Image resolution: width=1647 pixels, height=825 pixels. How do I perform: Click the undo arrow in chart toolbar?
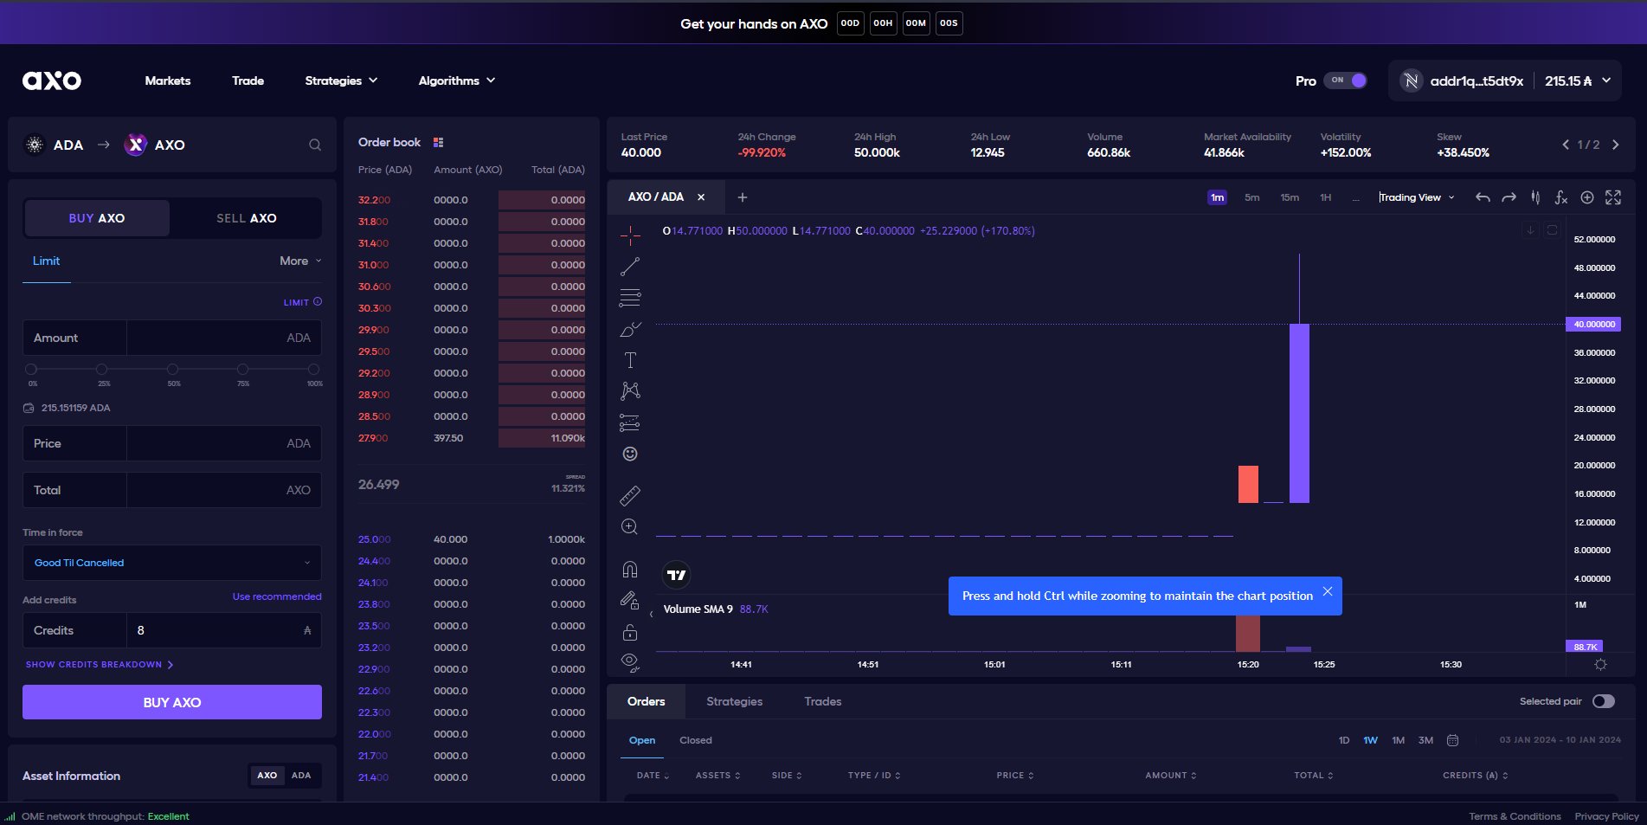pyautogui.click(x=1483, y=197)
